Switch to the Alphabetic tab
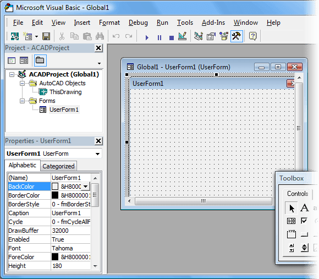 (x=23, y=165)
